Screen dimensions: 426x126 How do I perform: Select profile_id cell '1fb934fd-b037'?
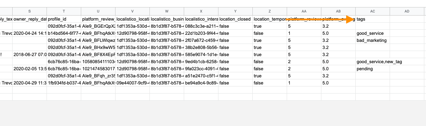pyautogui.click(x=64, y=83)
